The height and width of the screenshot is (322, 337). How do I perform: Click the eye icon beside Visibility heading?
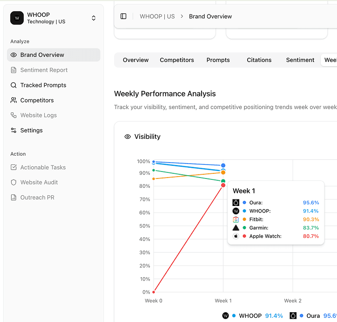(x=128, y=137)
